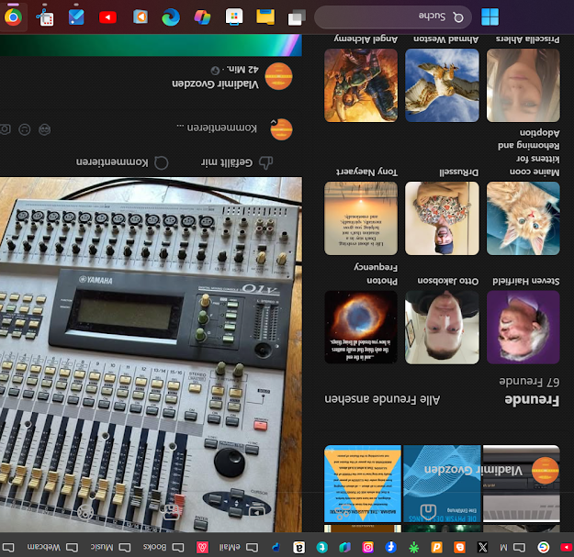Launch Microsoft Edge from the taskbar
Screen dimensions: 574x557
[x=171, y=17]
